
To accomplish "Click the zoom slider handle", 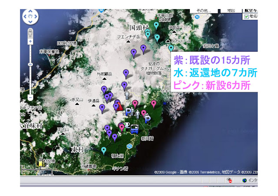I will [x=30, y=65].
